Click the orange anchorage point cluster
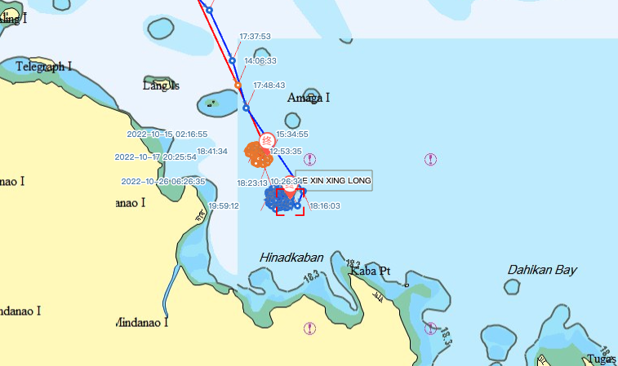 pyautogui.click(x=259, y=155)
